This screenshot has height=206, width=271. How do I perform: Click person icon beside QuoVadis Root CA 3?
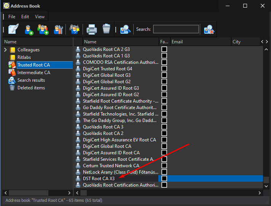click(x=78, y=127)
